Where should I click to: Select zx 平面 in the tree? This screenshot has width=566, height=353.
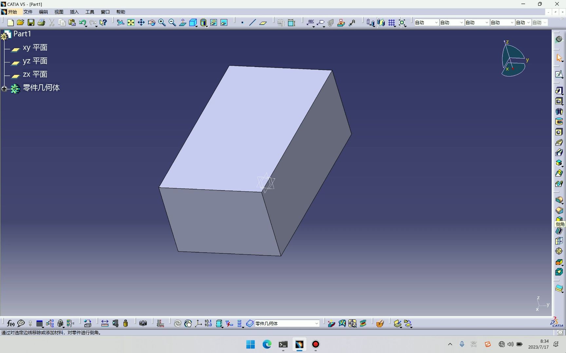point(35,75)
